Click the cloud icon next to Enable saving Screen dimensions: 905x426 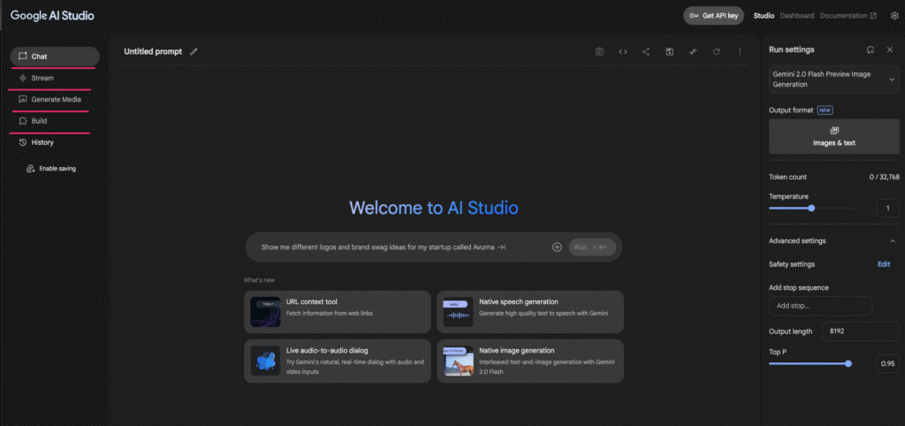click(31, 169)
